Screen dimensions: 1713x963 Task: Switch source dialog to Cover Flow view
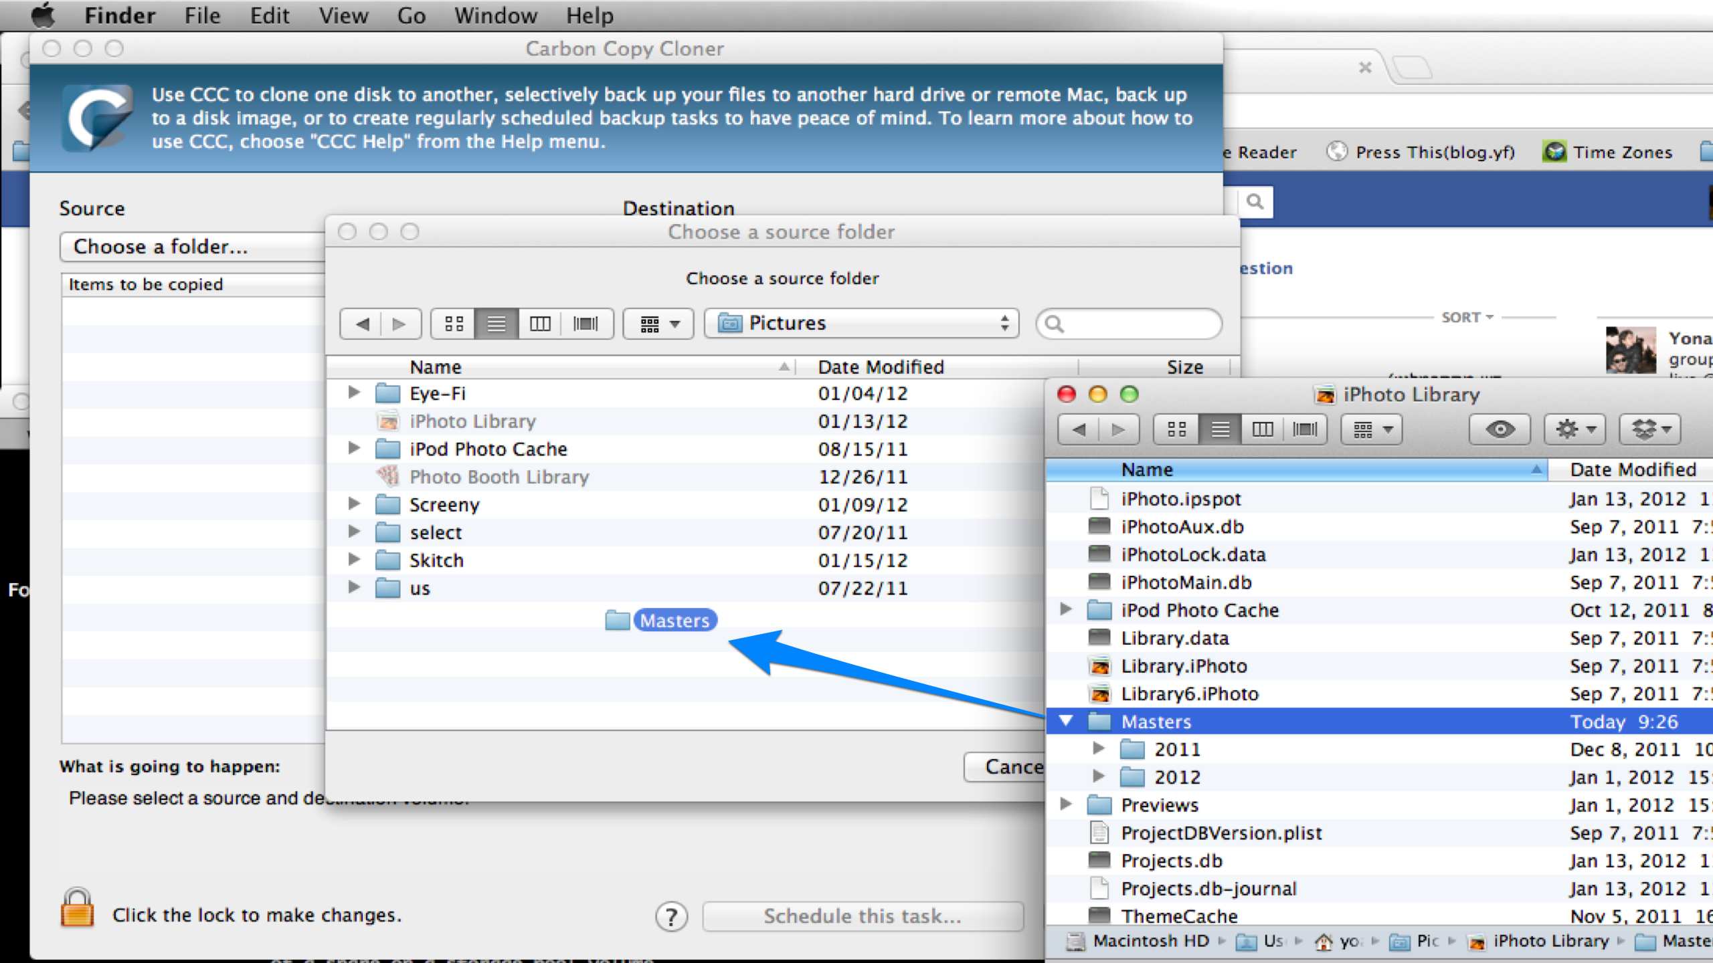tap(585, 324)
